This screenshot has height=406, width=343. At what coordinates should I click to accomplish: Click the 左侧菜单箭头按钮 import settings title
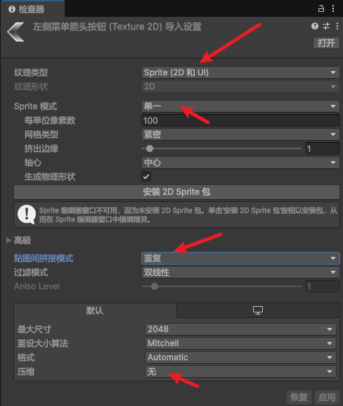117,27
